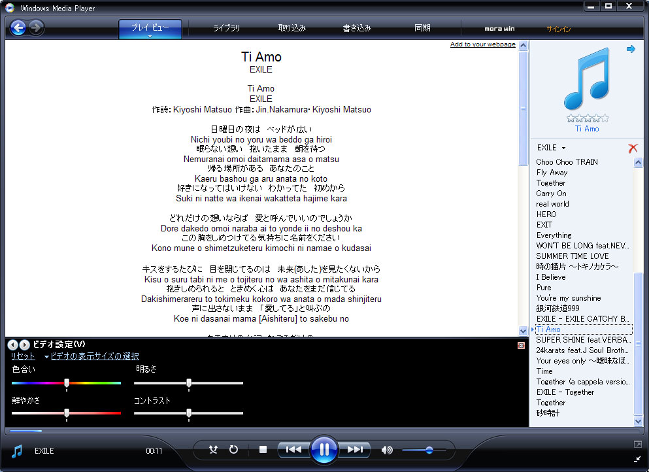Select the playing Ti Amo playlist row

(x=584, y=329)
